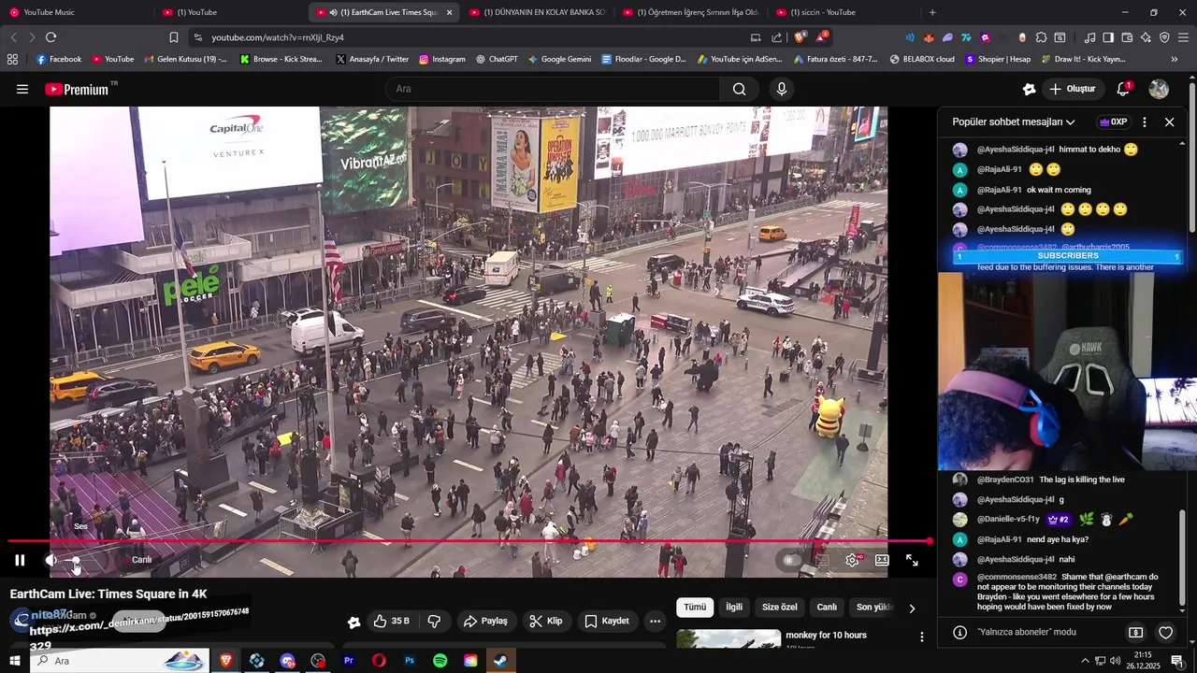1197x673 pixels.
Task: Toggle theater mode in the player
Action: 882,560
